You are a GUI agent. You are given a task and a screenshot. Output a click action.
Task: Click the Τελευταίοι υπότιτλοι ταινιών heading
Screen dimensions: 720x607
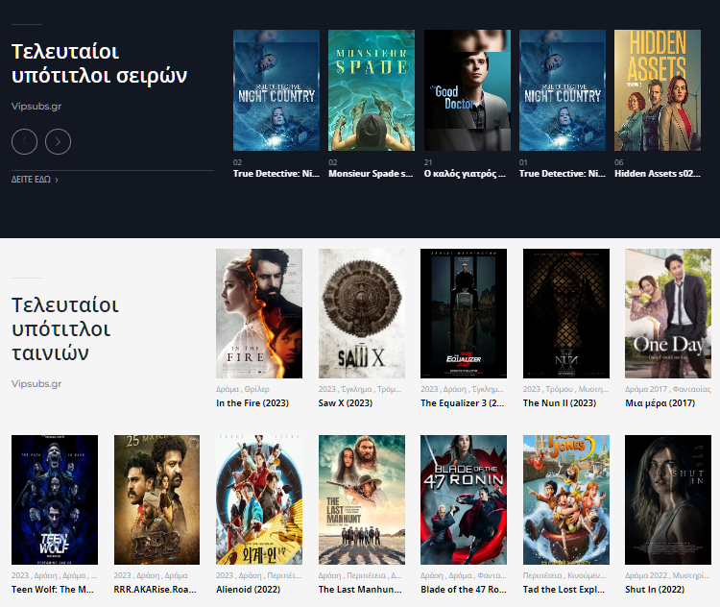click(65, 329)
